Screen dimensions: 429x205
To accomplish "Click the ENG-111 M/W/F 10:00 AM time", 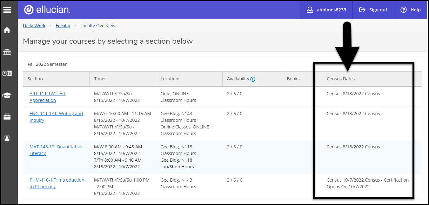I will pyautogui.click(x=123, y=114).
